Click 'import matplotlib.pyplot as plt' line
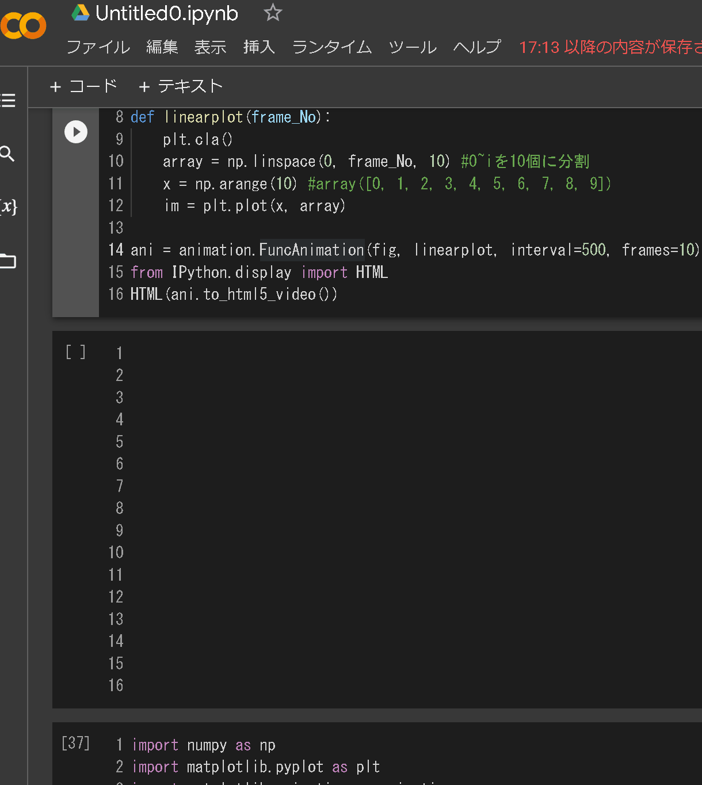Viewport: 702px width, 785px height. pyautogui.click(x=256, y=767)
